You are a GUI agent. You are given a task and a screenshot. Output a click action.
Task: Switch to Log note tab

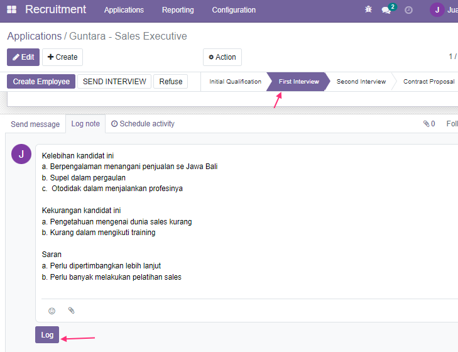coord(85,124)
